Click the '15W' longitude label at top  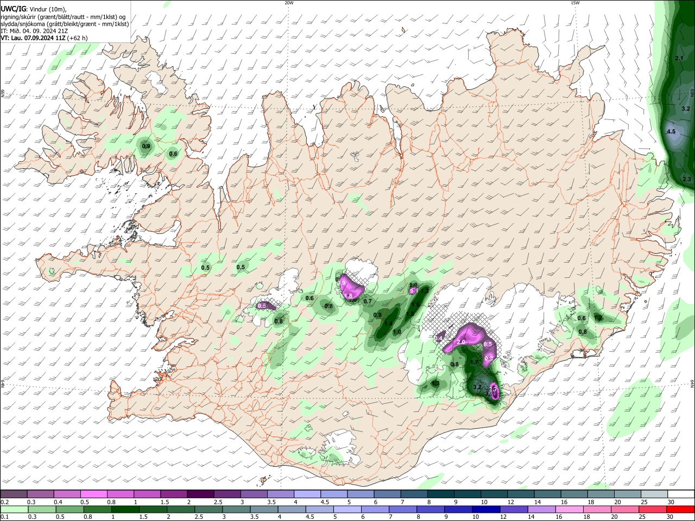(575, 3)
